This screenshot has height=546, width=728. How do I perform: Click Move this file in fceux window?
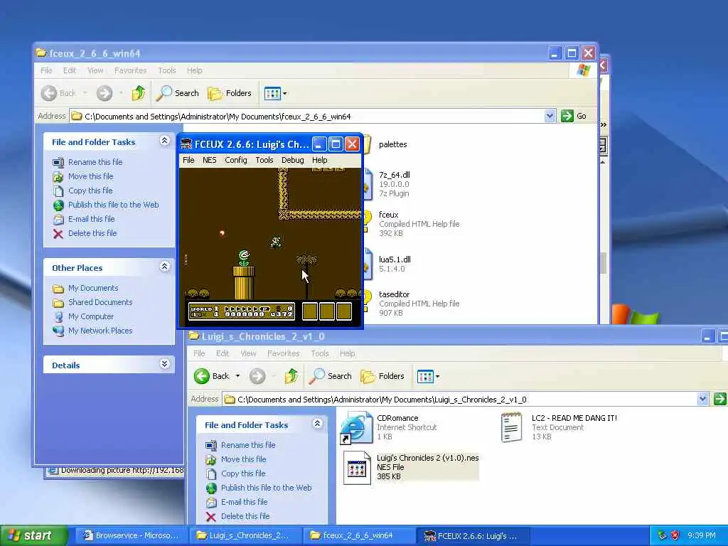[90, 176]
